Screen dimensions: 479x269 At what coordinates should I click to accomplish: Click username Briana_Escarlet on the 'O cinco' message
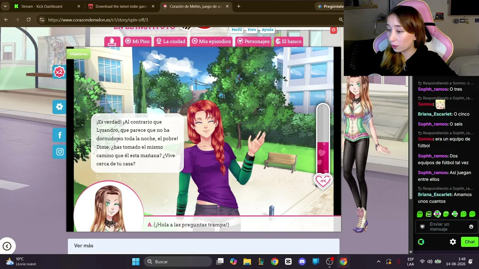(x=434, y=114)
